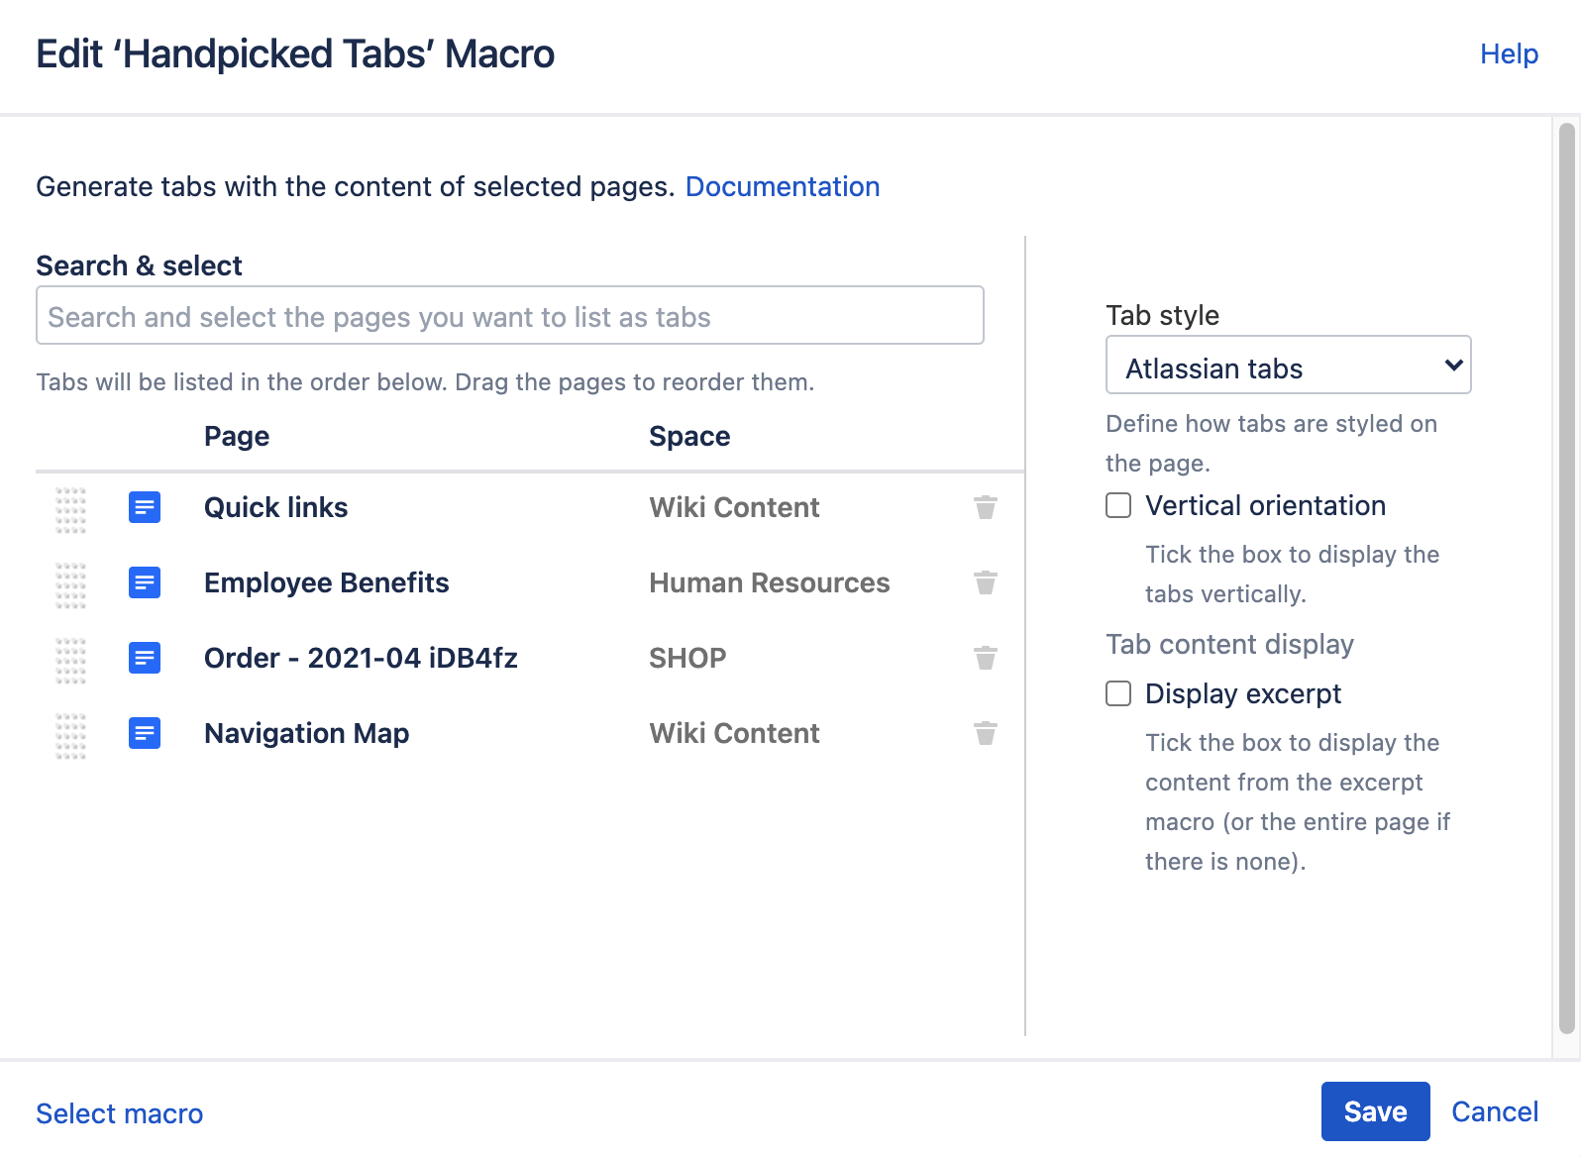This screenshot has height=1157, width=1581.
Task: Click drag handle beside Employee Benefits
Action: (70, 584)
